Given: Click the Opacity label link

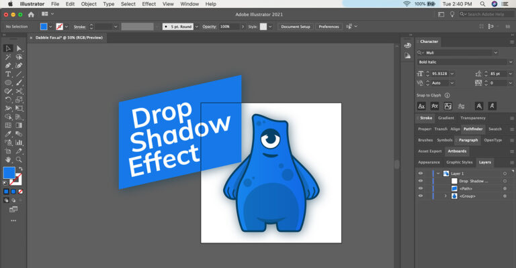Looking at the screenshot, I should [x=209, y=27].
